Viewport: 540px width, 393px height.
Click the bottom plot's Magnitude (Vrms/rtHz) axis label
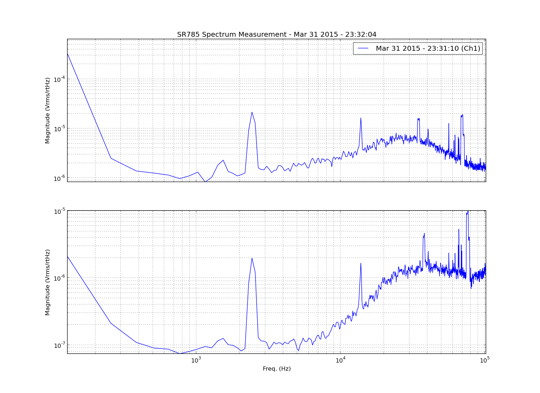click(48, 282)
